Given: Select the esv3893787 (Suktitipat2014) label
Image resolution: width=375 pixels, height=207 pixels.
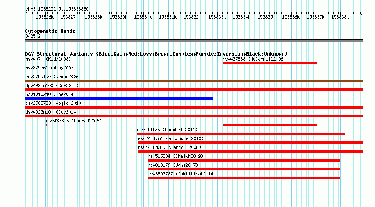Looking at the screenshot, I should (182, 174).
